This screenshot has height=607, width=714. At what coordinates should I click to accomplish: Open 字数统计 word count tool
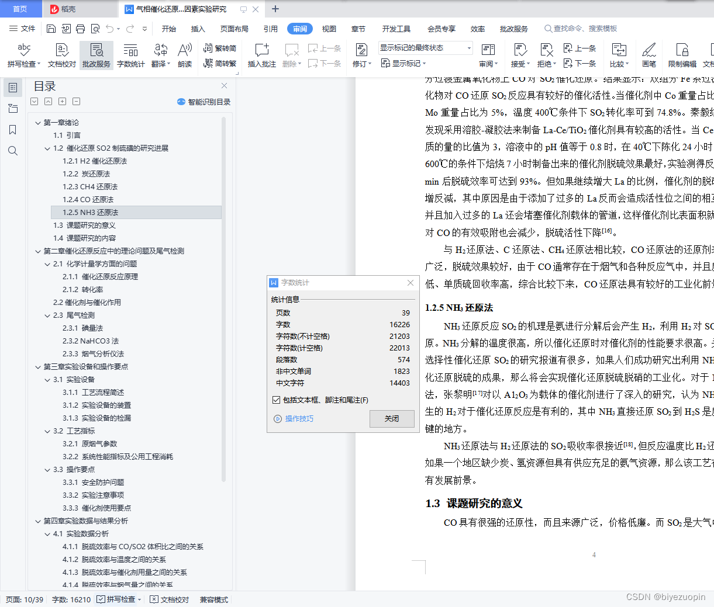click(x=130, y=55)
